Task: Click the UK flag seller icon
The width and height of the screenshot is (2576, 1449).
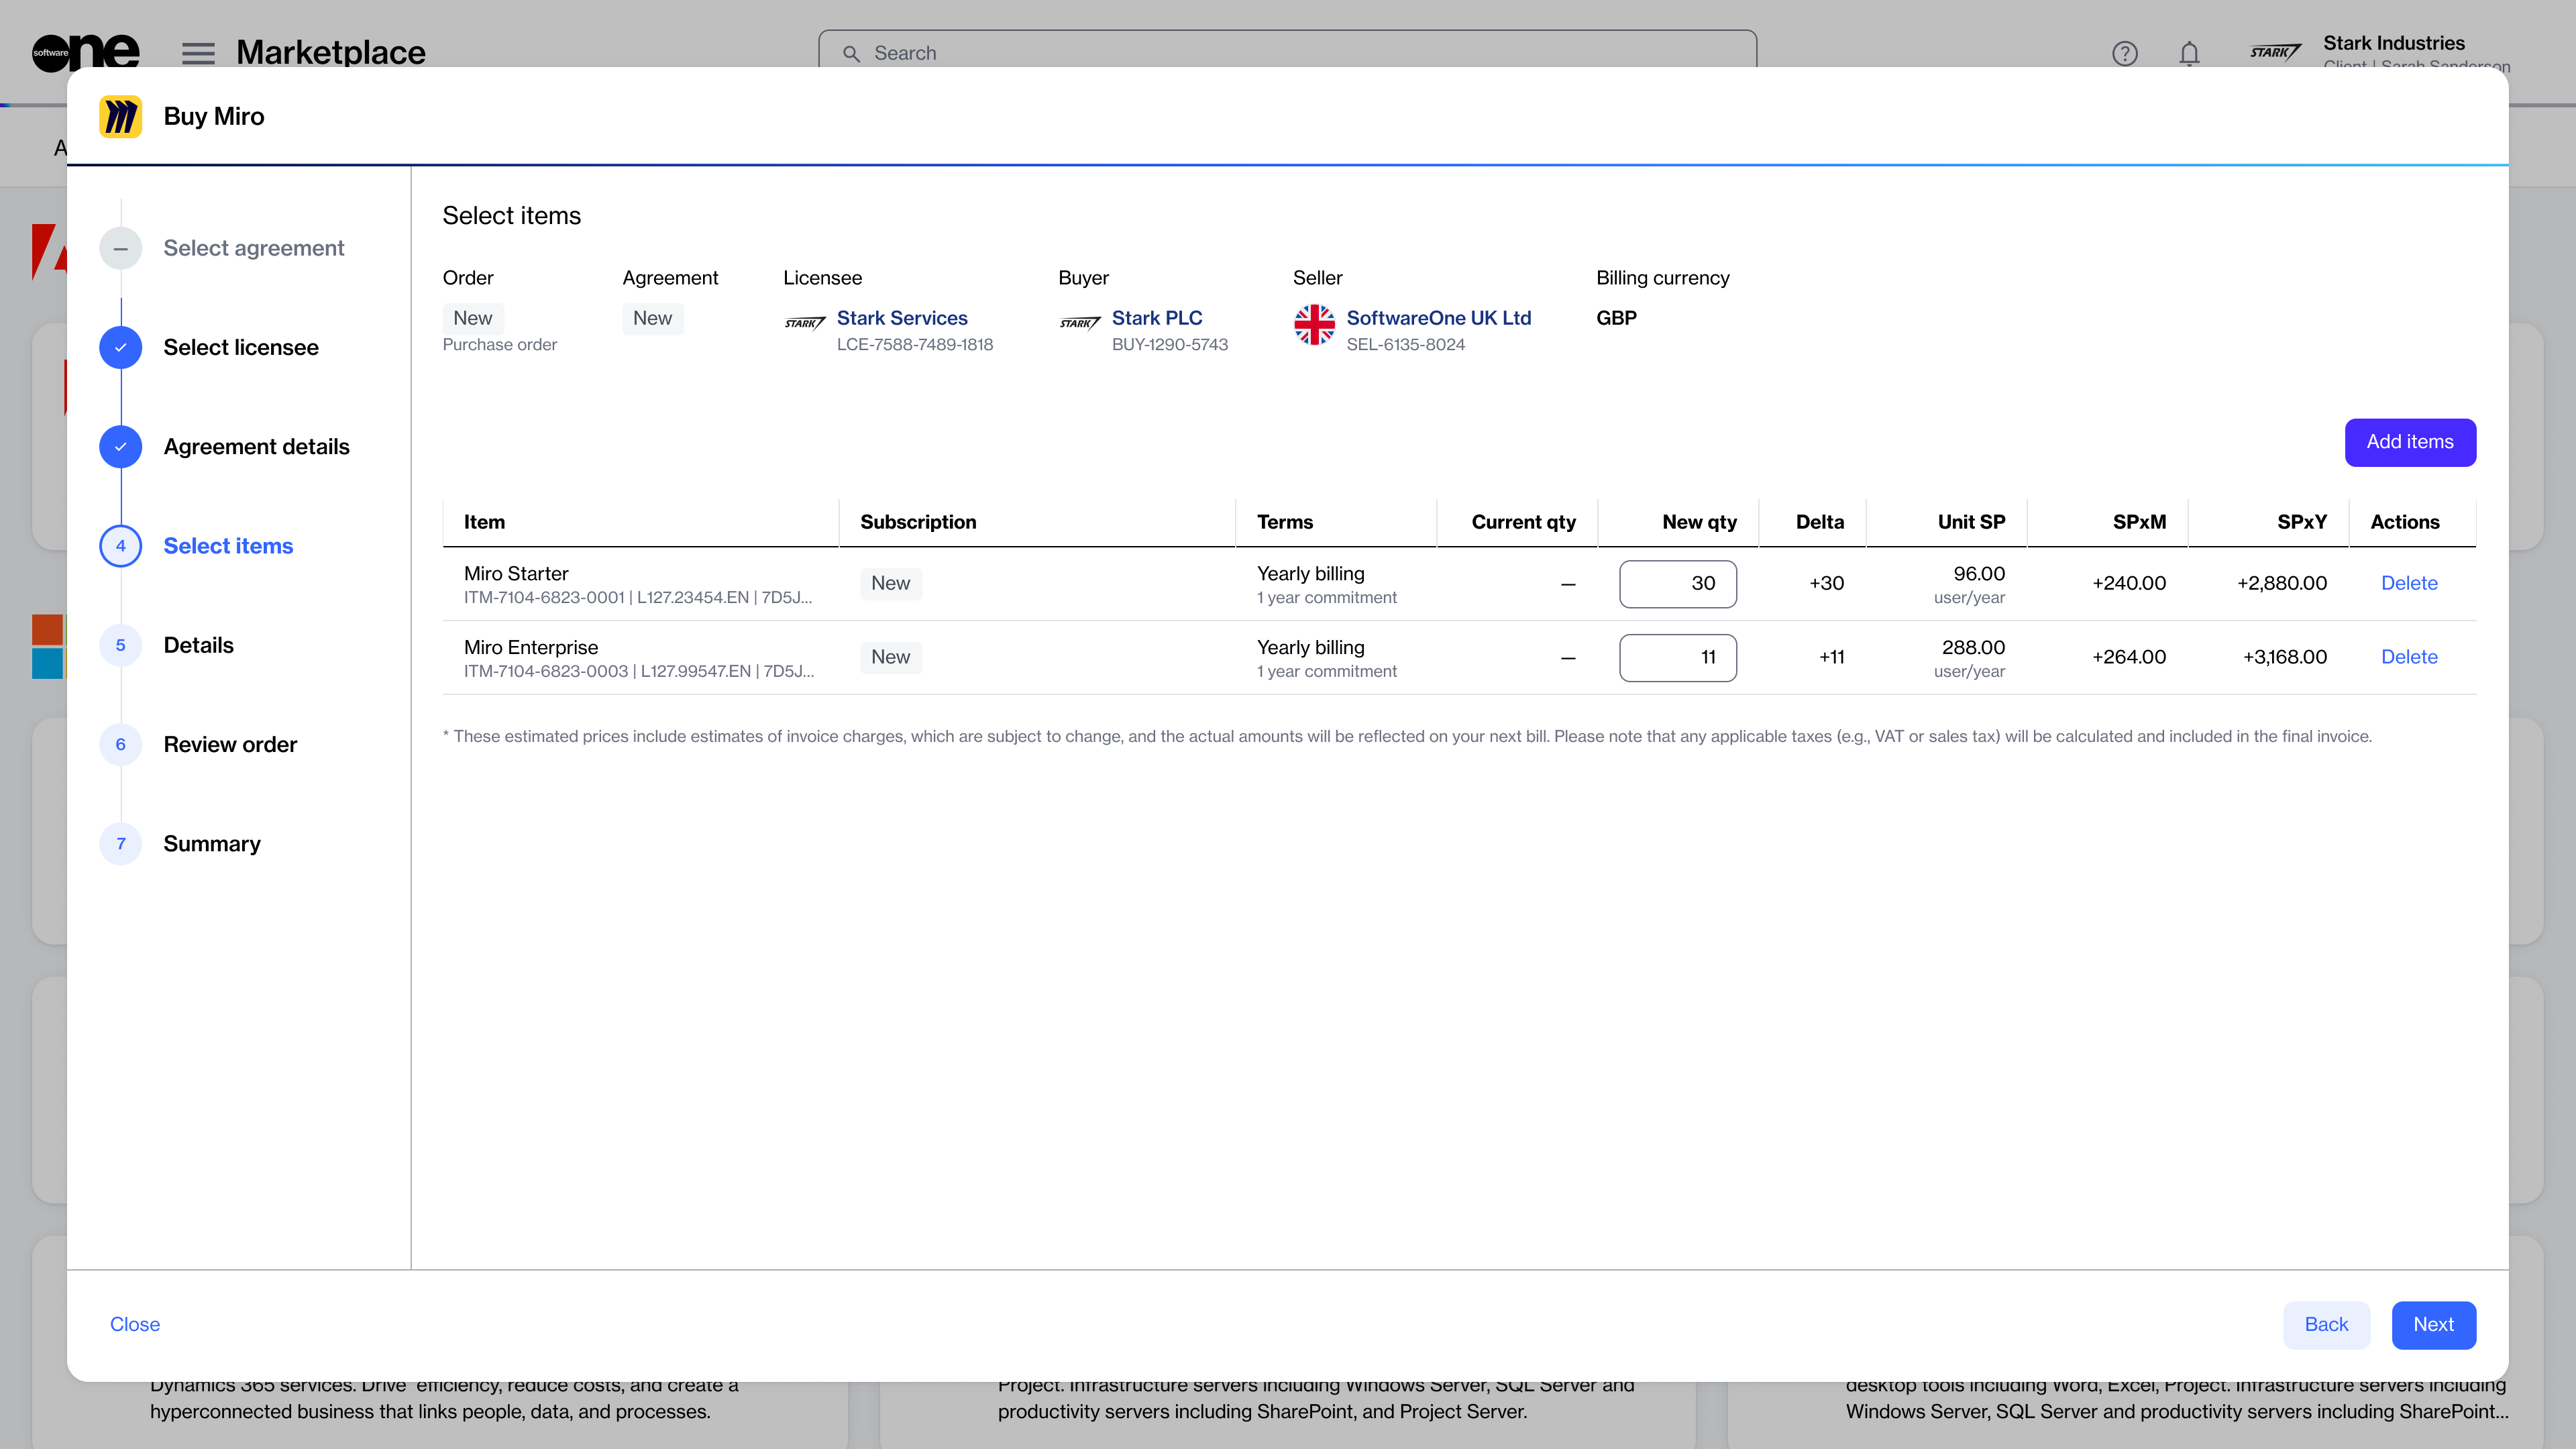Action: (x=1314, y=325)
